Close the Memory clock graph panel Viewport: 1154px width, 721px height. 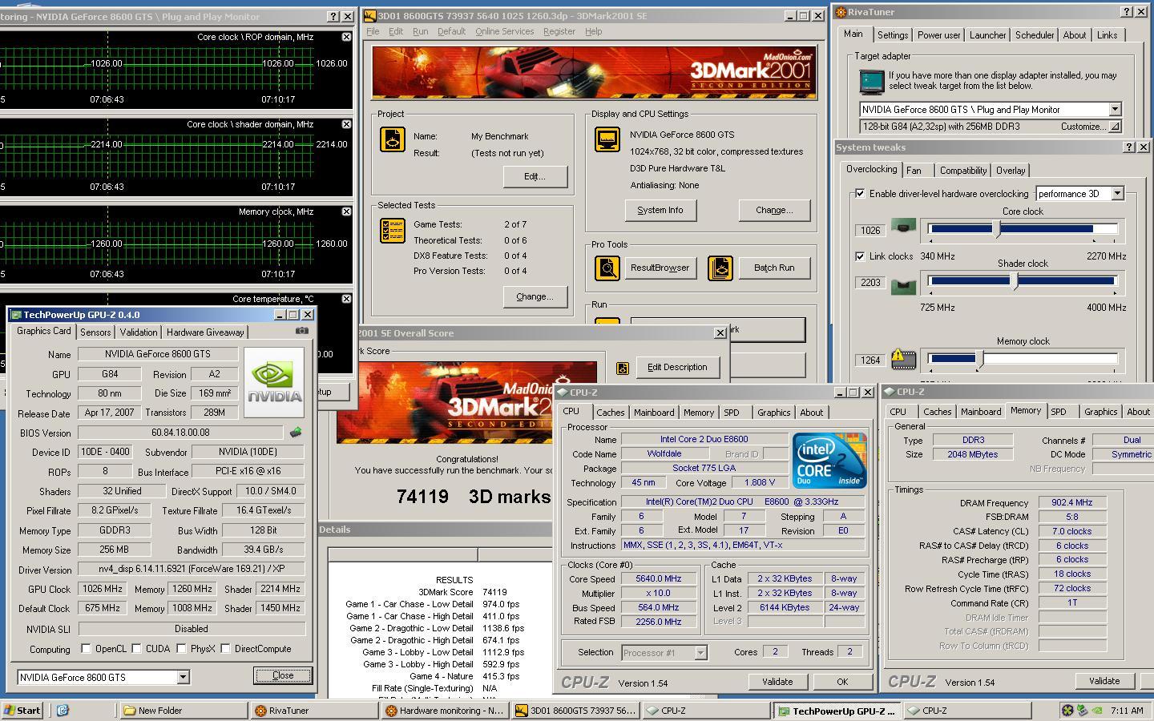click(346, 211)
